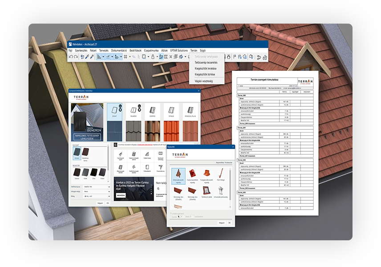
Task: Click the Undo arrow in the Archicad toolbar
Action: [x=70, y=57]
